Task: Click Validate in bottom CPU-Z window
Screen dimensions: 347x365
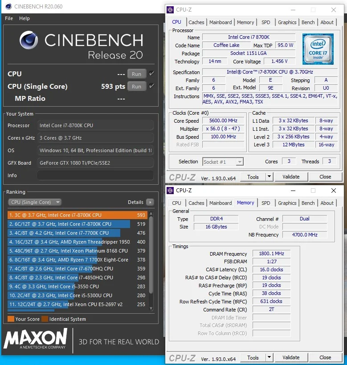Action: pyautogui.click(x=291, y=357)
